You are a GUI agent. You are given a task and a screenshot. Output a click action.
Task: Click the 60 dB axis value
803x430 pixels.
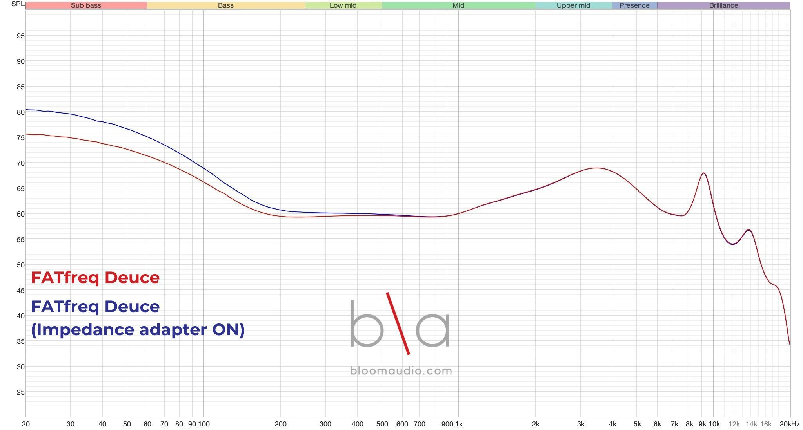point(20,214)
